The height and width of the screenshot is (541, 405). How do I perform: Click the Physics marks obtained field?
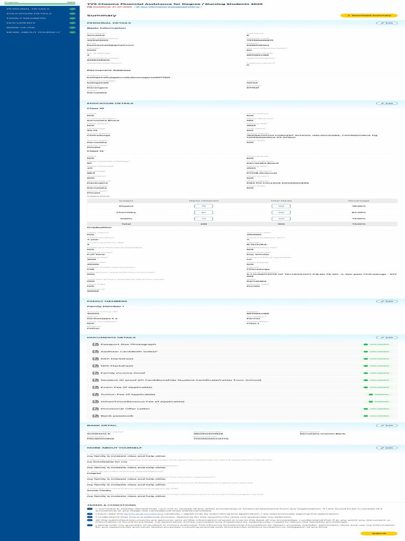pyautogui.click(x=204, y=207)
